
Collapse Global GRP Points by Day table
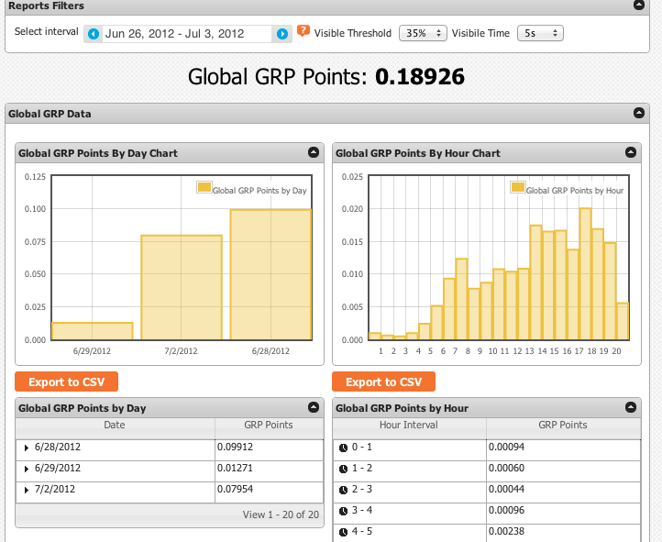[313, 408]
